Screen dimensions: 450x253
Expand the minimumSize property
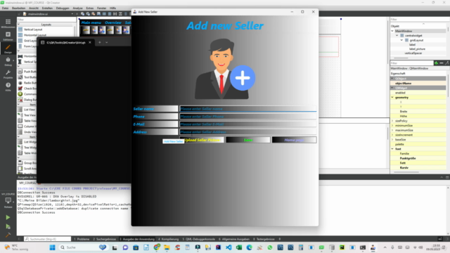pyautogui.click(x=392, y=125)
